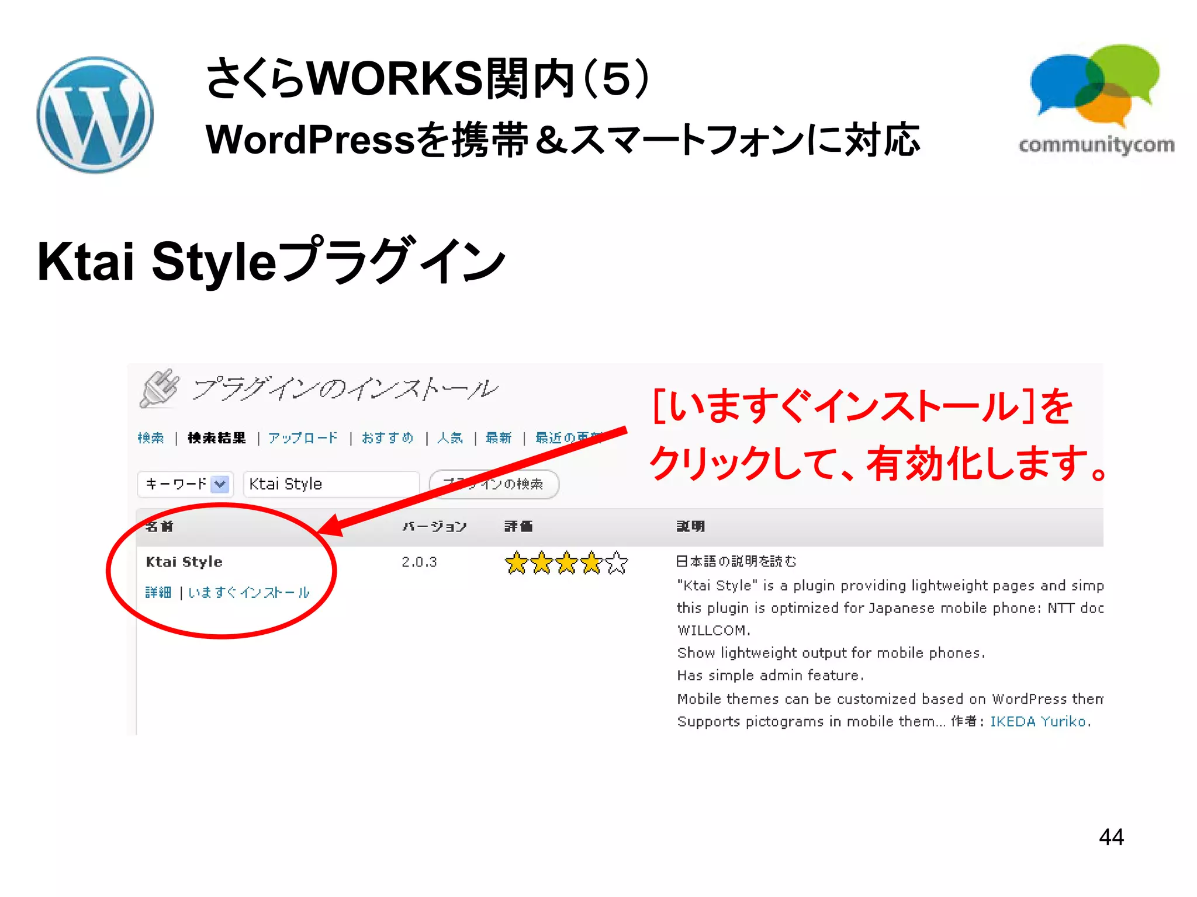This screenshot has width=1197, height=897.
Task: Click the slide page number 44
Action: point(1111,837)
